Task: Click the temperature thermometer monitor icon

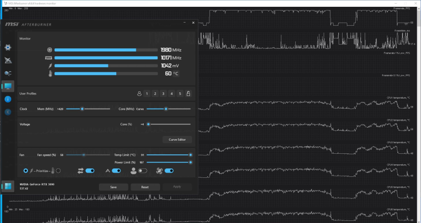Action: (50, 73)
